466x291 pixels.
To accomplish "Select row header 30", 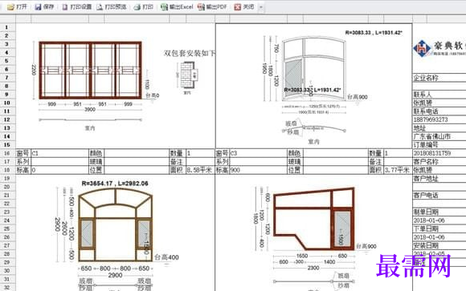I will (7, 271).
